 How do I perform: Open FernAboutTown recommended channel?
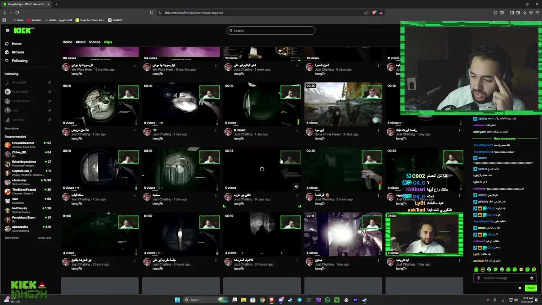(x=28, y=219)
